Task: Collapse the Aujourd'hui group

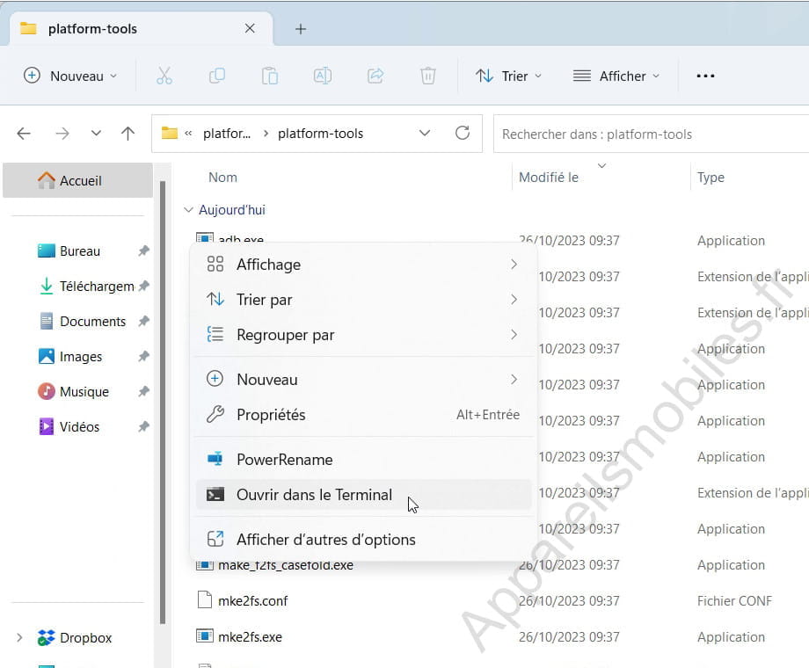Action: pos(188,210)
